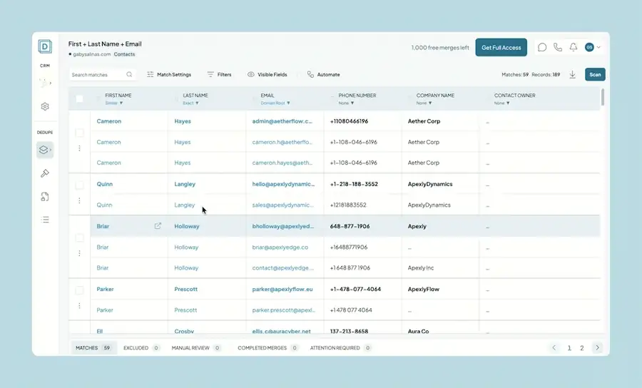The width and height of the screenshot is (642, 388).
Task: Click the previous page arrow
Action: click(554, 348)
